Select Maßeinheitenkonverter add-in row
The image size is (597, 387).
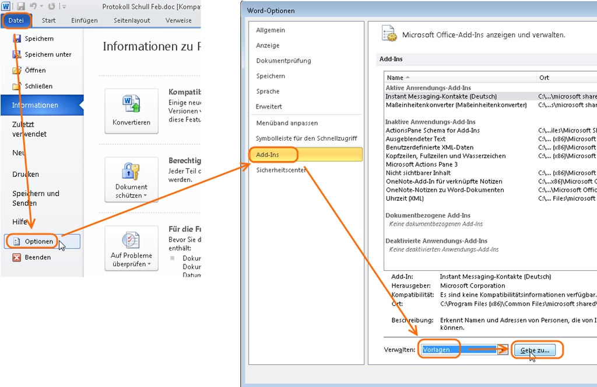tap(456, 105)
